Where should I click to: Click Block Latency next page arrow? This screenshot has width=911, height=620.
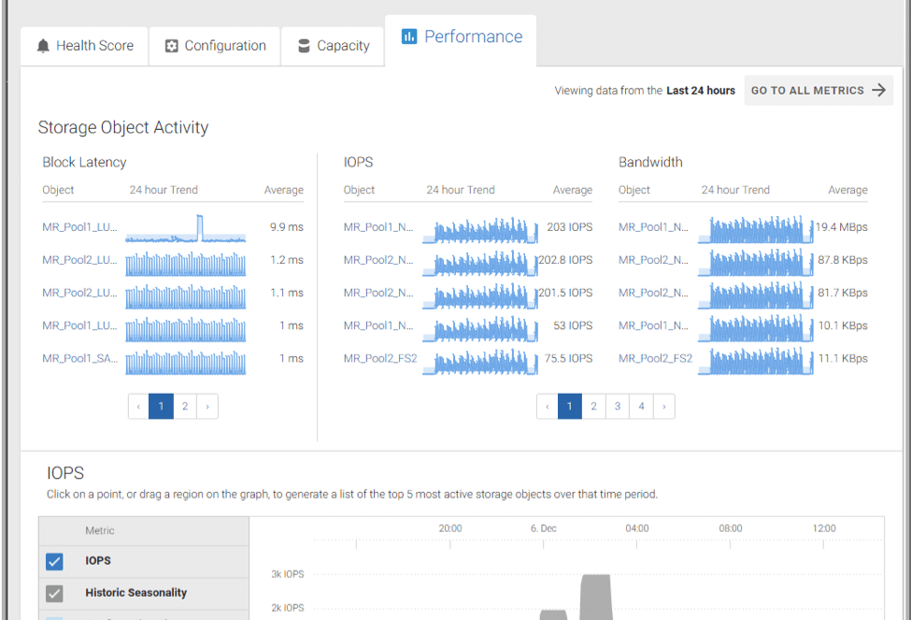[207, 407]
